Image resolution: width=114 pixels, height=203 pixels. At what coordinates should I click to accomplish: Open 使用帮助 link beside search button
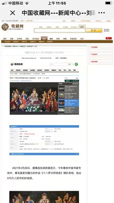tap(106, 31)
